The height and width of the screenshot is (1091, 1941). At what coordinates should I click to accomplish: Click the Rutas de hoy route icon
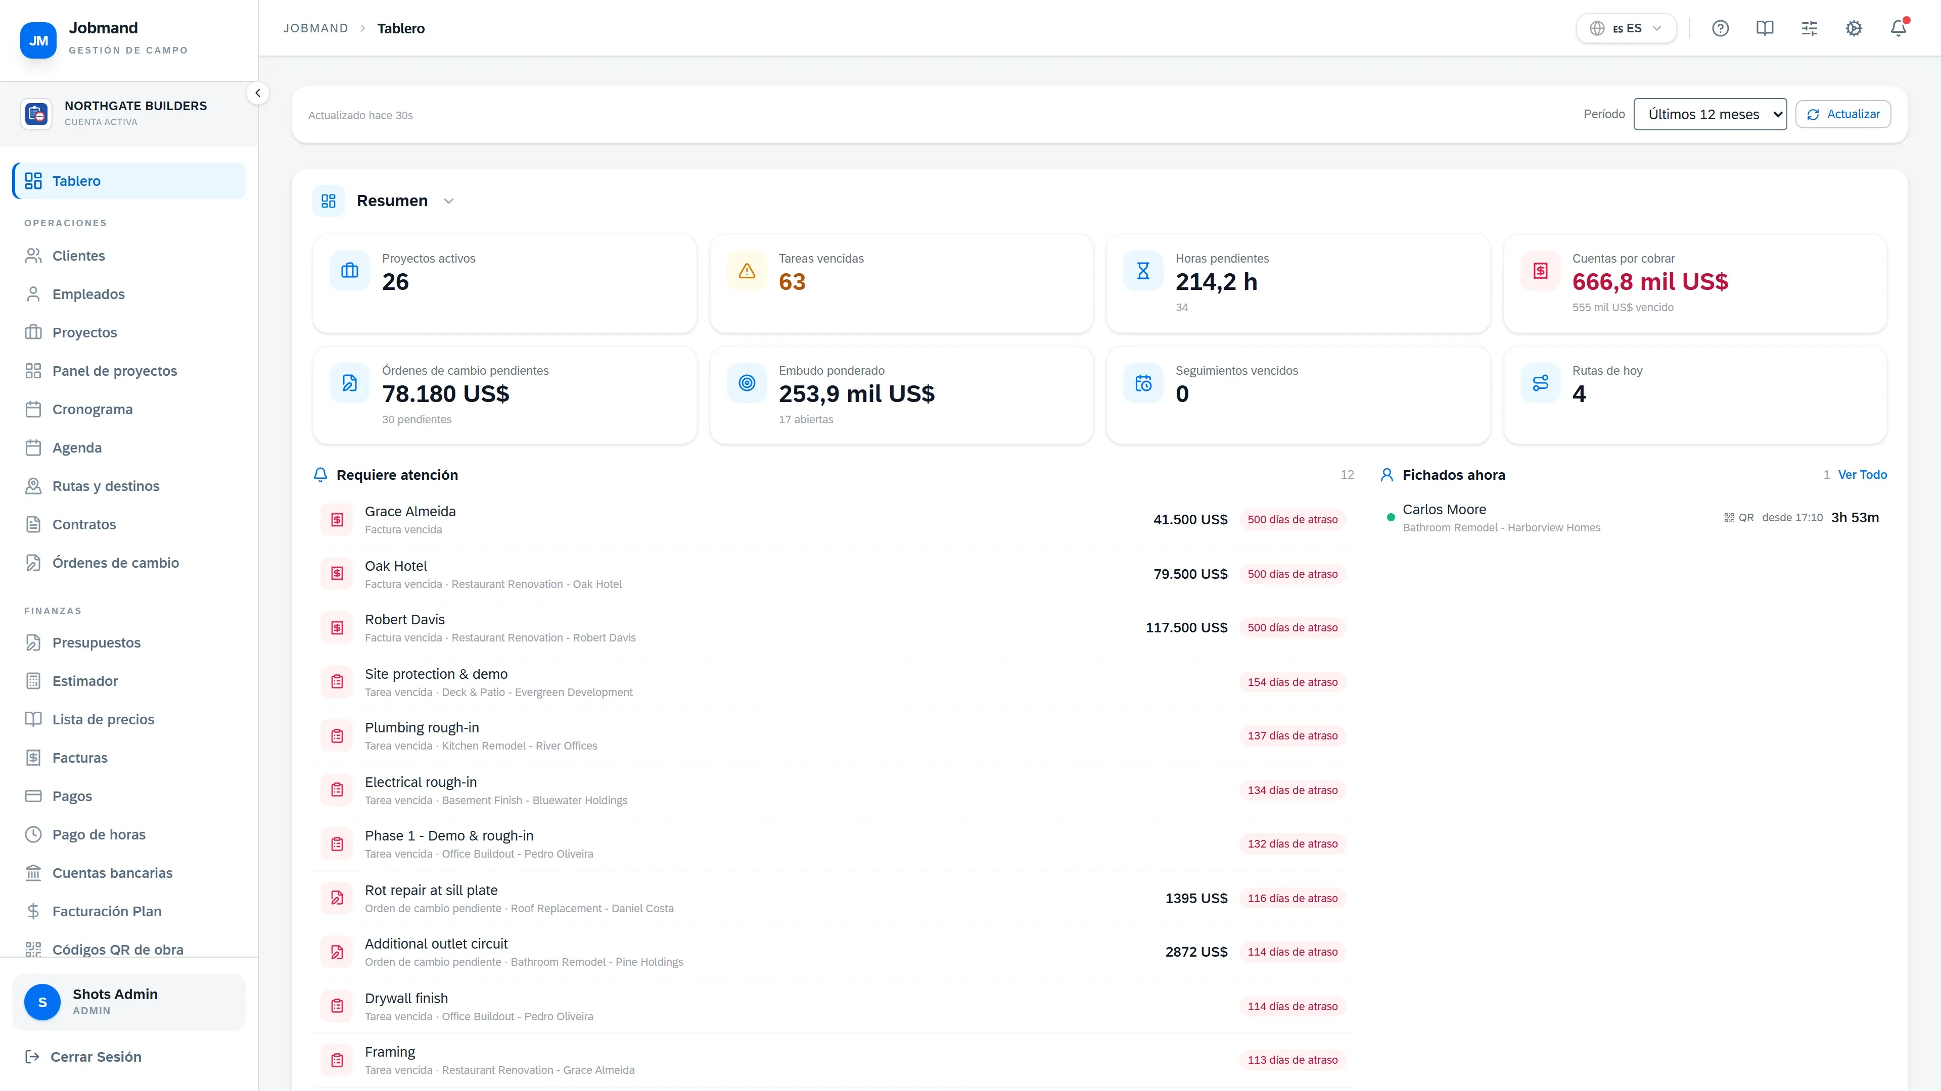tap(1540, 382)
